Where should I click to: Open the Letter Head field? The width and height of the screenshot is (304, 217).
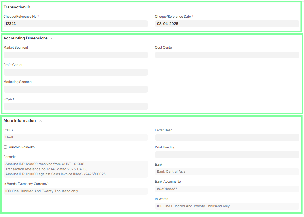point(227,137)
